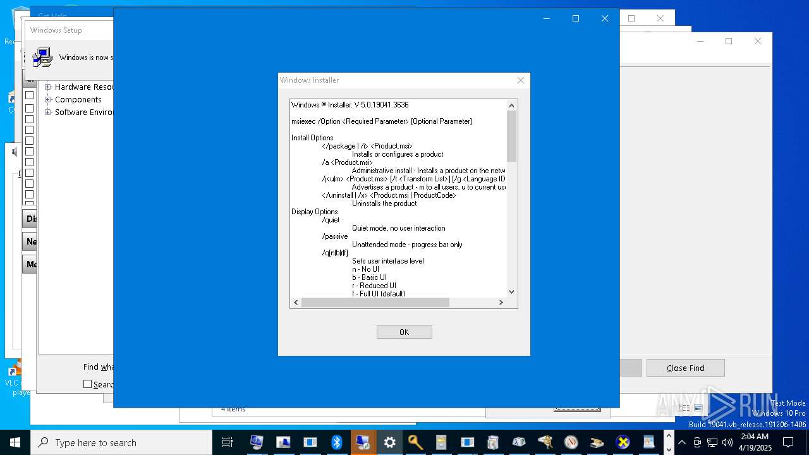Screen dimensions: 809x455
Task: Click the large icons view button in status bar
Action: click(x=698, y=408)
